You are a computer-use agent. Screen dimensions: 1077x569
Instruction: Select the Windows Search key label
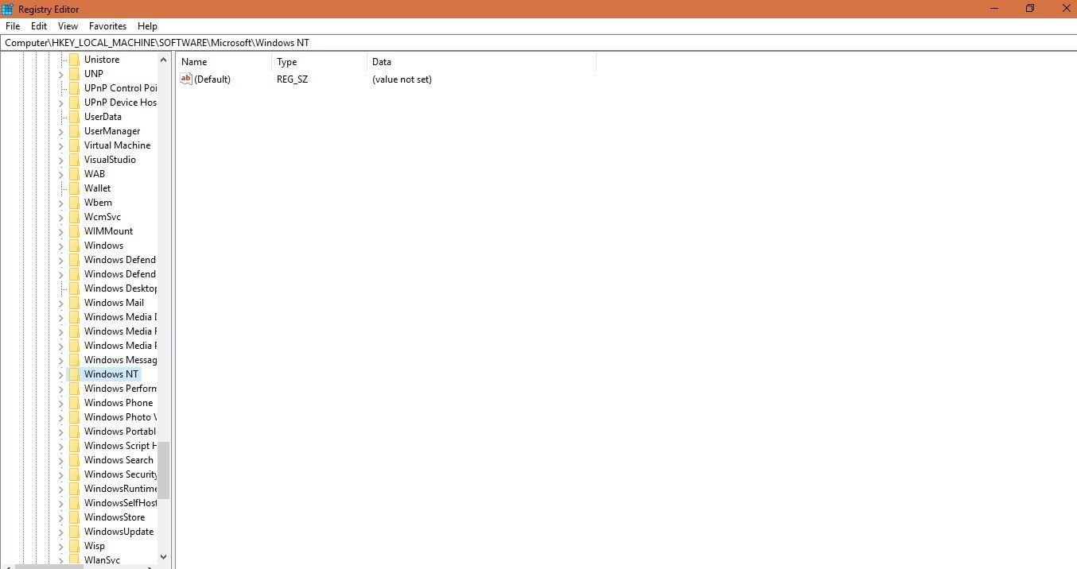point(119,460)
